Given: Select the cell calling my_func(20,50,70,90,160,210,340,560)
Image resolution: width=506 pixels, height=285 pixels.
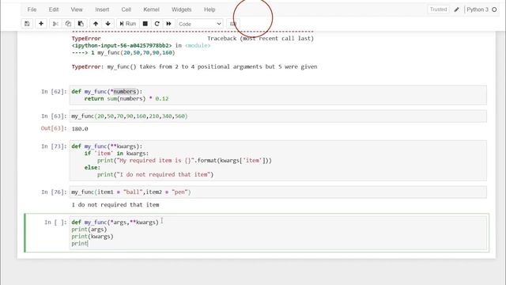Looking at the screenshot, I should (x=278, y=116).
